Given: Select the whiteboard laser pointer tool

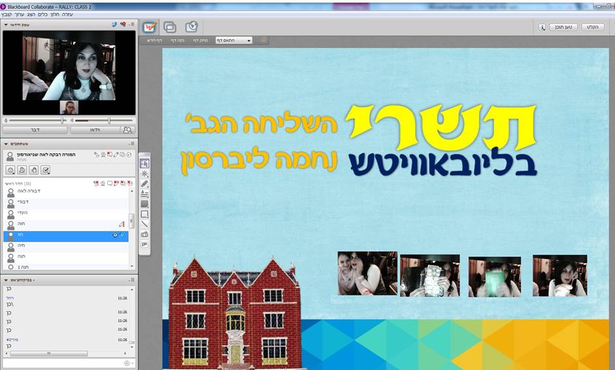Looking at the screenshot, I should click(144, 174).
